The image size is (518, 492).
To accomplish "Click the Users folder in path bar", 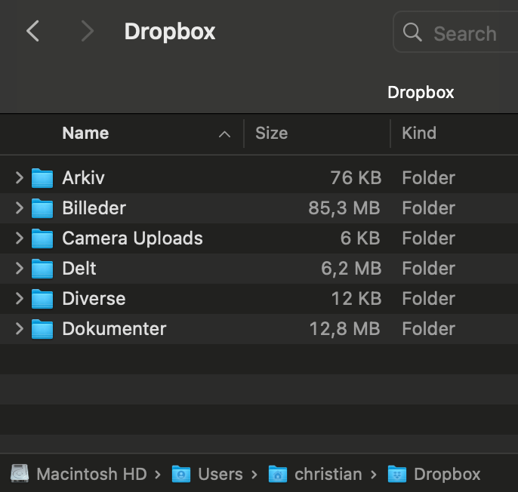I will pos(181,474).
